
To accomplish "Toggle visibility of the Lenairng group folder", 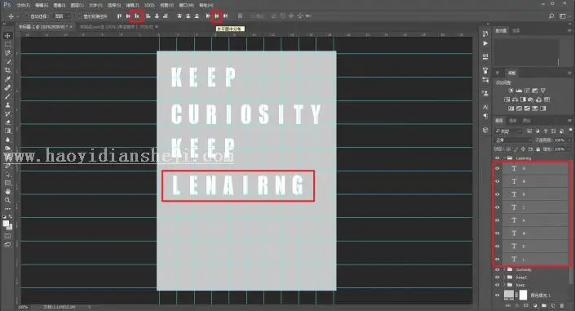I will coord(498,158).
